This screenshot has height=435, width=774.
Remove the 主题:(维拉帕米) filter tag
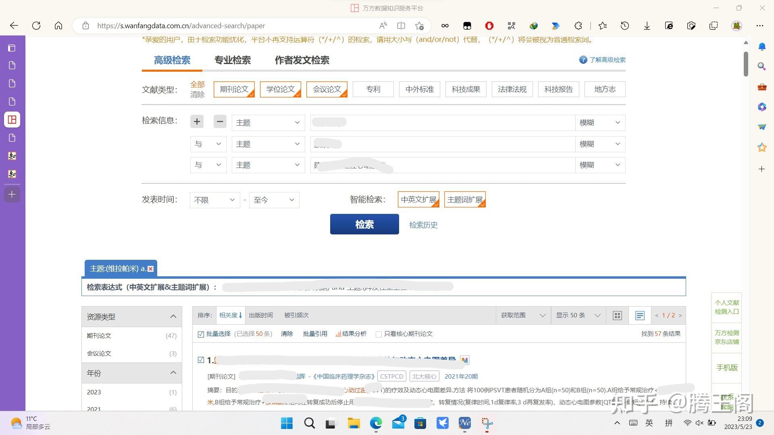(150, 269)
